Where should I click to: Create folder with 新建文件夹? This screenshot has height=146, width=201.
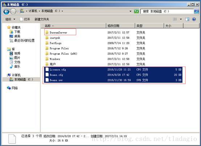pos(42,19)
